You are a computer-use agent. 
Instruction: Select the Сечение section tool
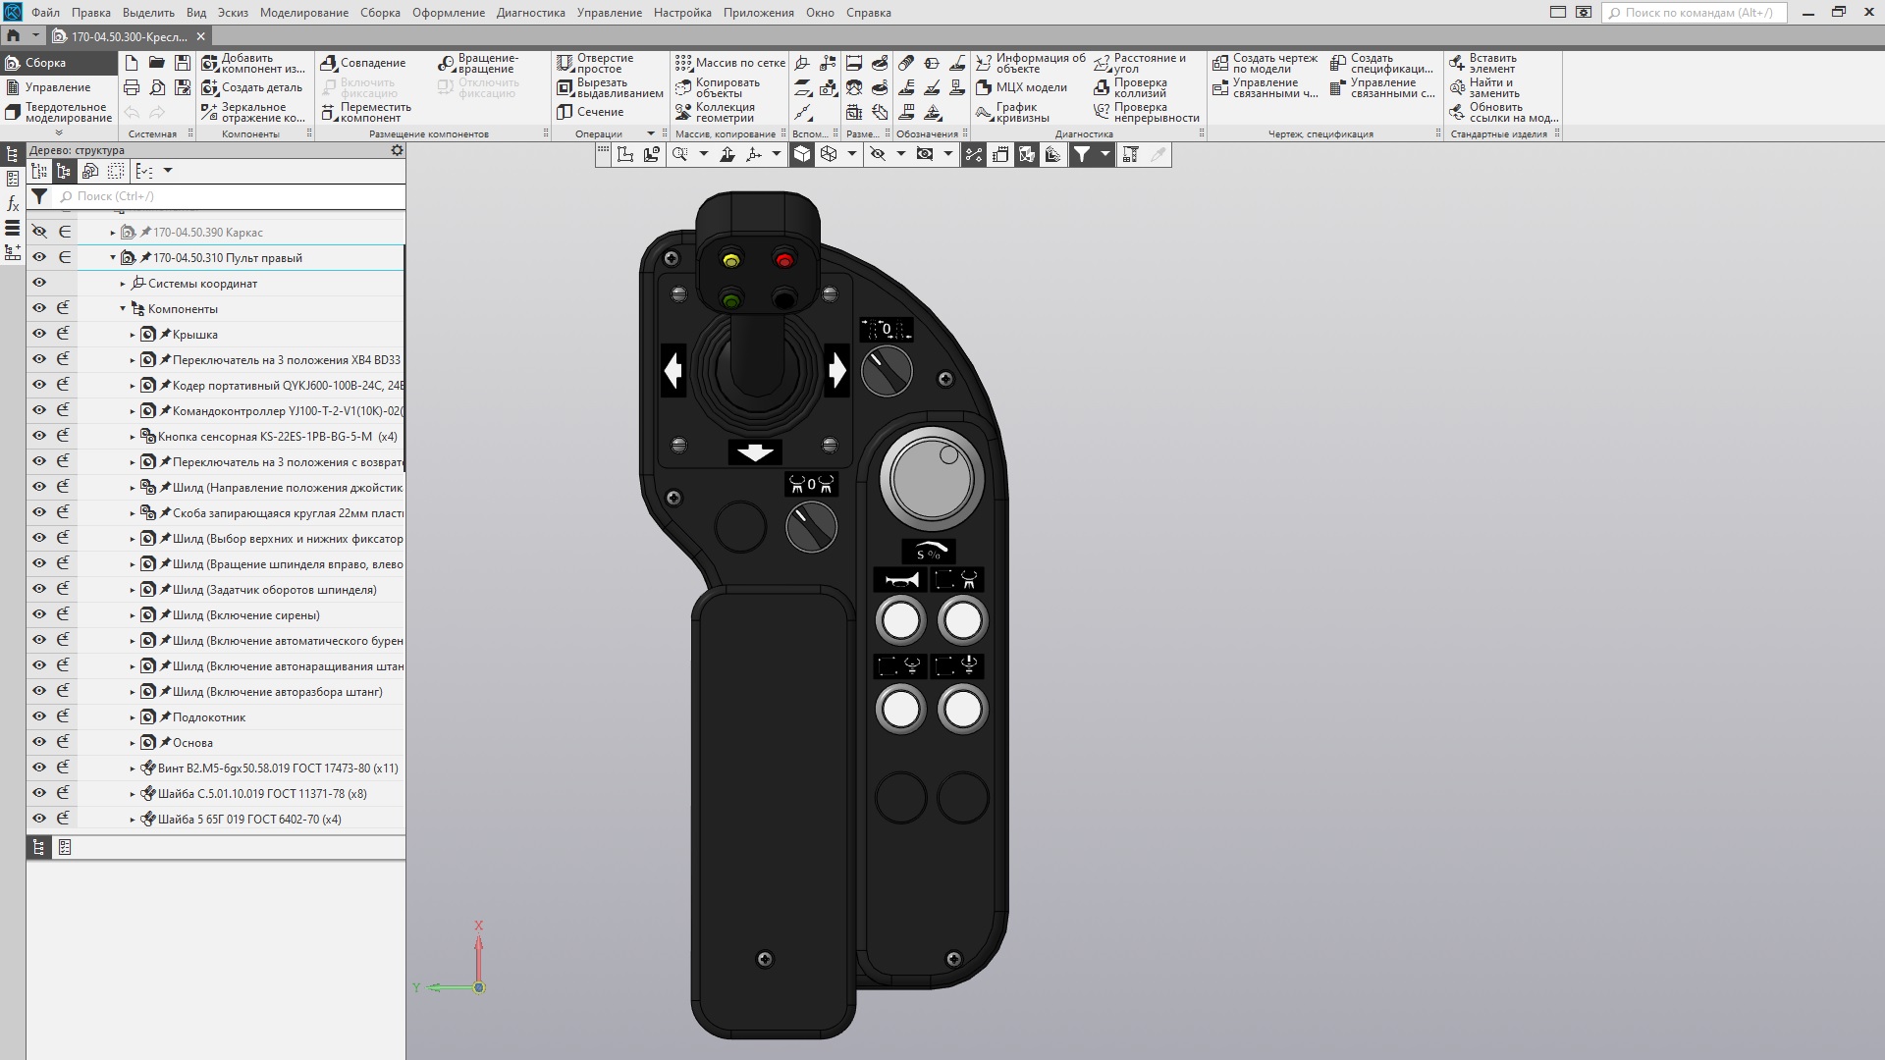590,112
